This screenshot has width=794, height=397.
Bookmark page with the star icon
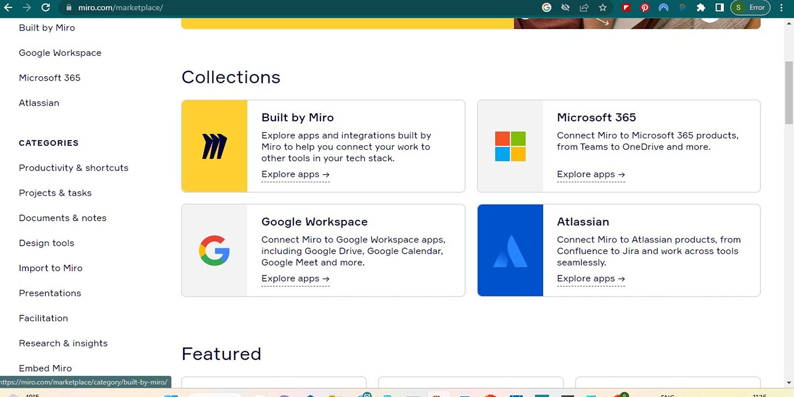[x=603, y=8]
